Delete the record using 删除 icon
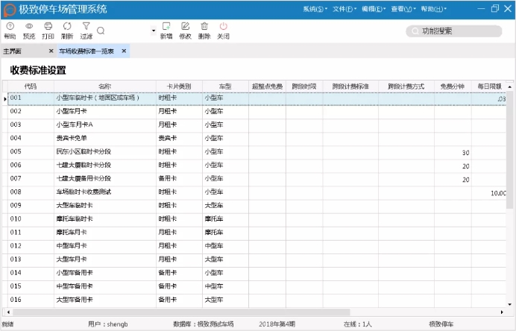 204,30
